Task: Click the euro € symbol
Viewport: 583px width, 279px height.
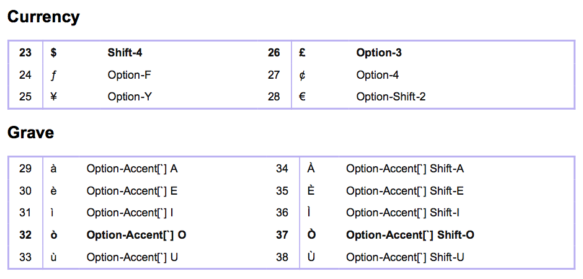Action: click(x=302, y=97)
